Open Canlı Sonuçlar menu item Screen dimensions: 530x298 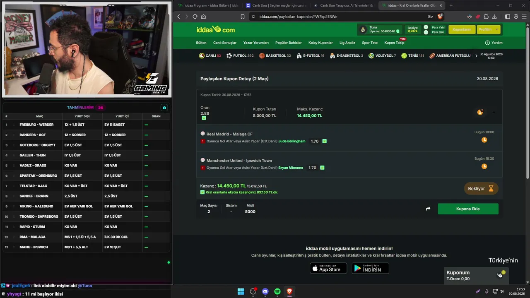point(225,43)
